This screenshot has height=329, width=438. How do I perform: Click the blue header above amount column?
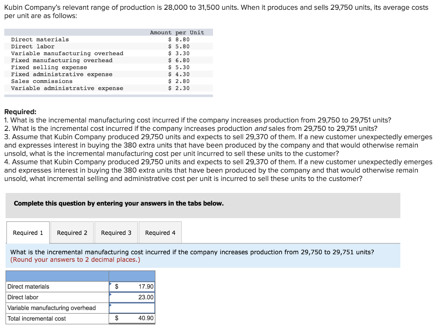click(132, 276)
